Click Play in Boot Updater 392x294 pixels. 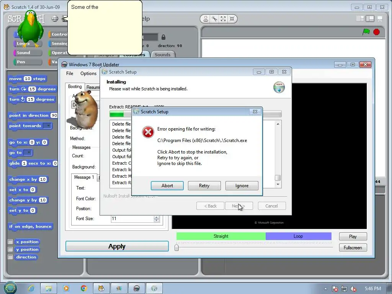(x=353, y=236)
